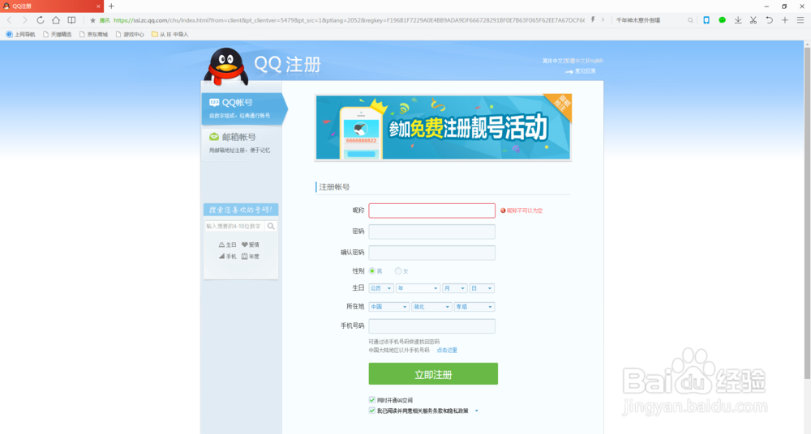The width and height of the screenshot is (811, 434).
Task: Open the 日 birth day dropdown
Action: coord(482,288)
